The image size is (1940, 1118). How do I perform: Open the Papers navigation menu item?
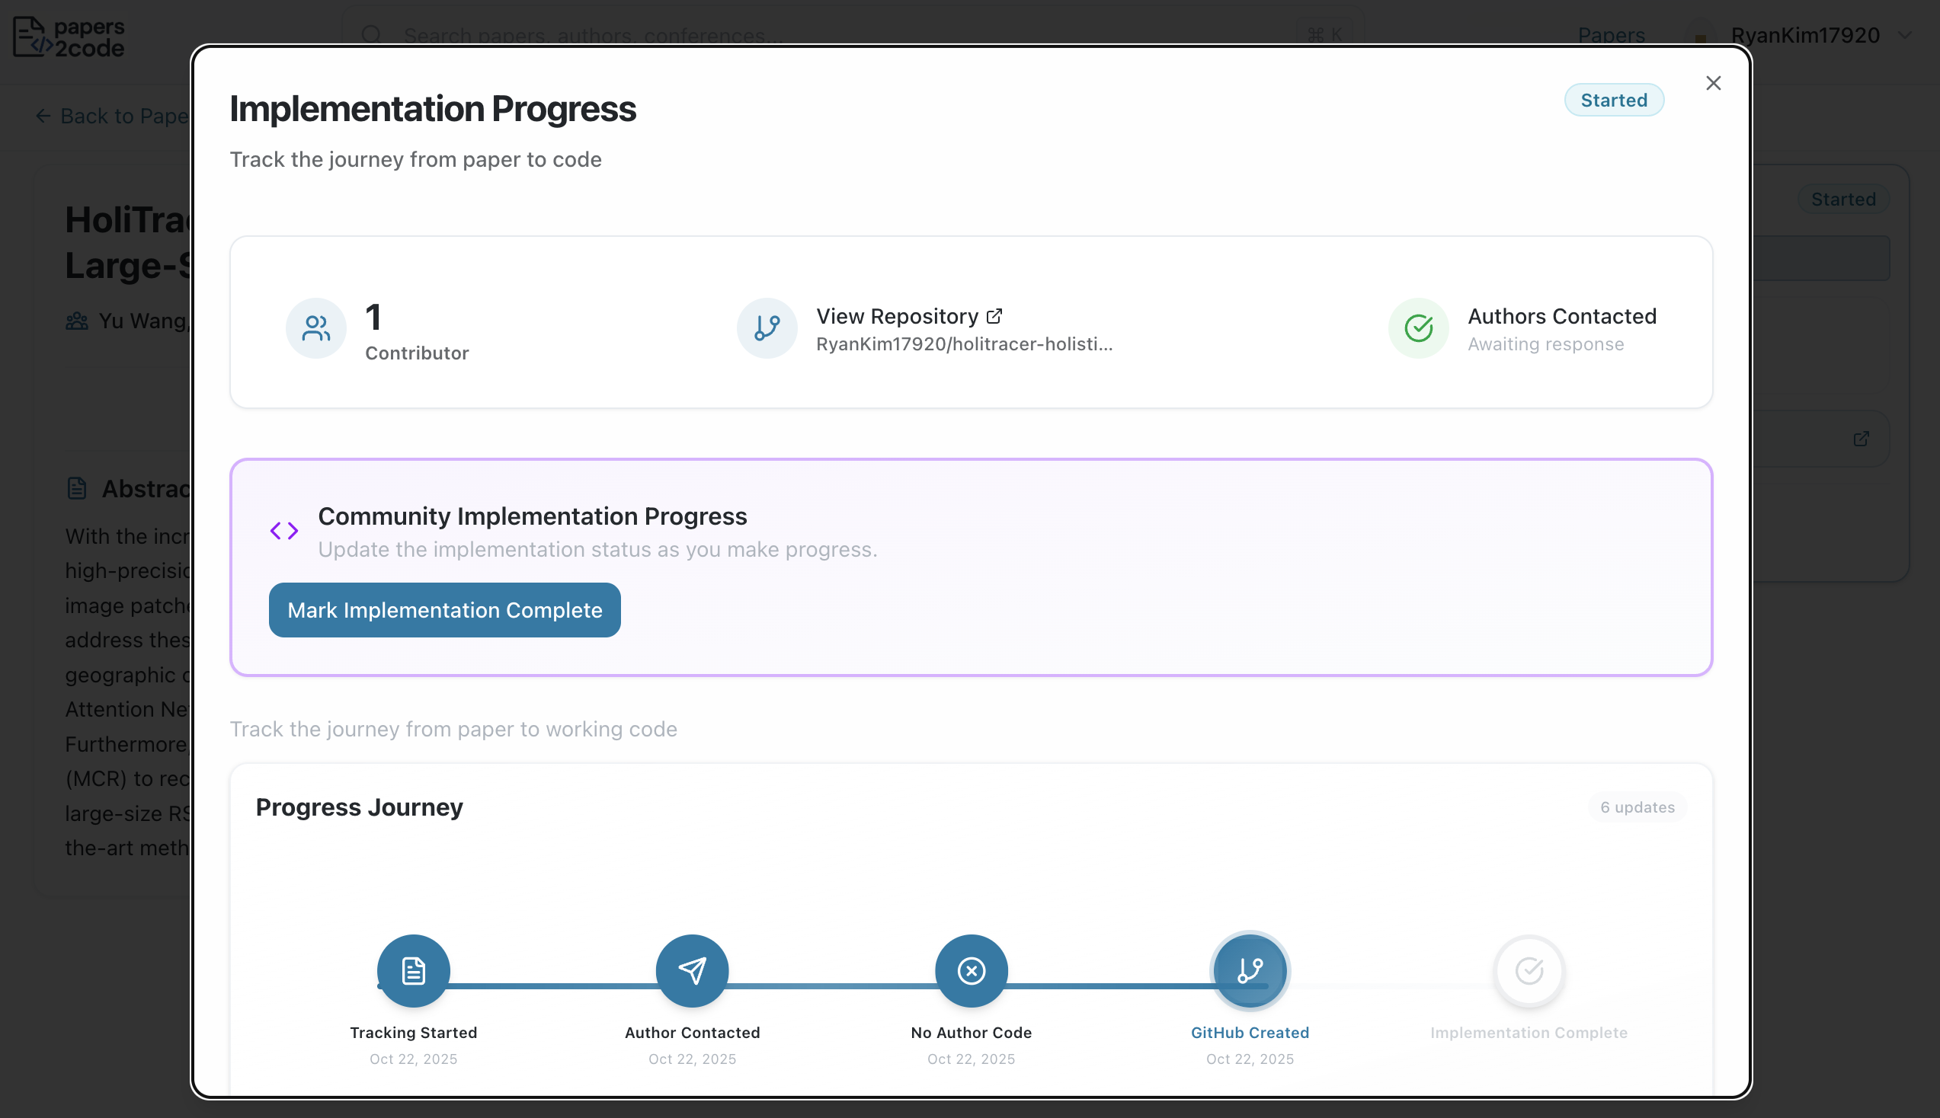click(x=1611, y=35)
